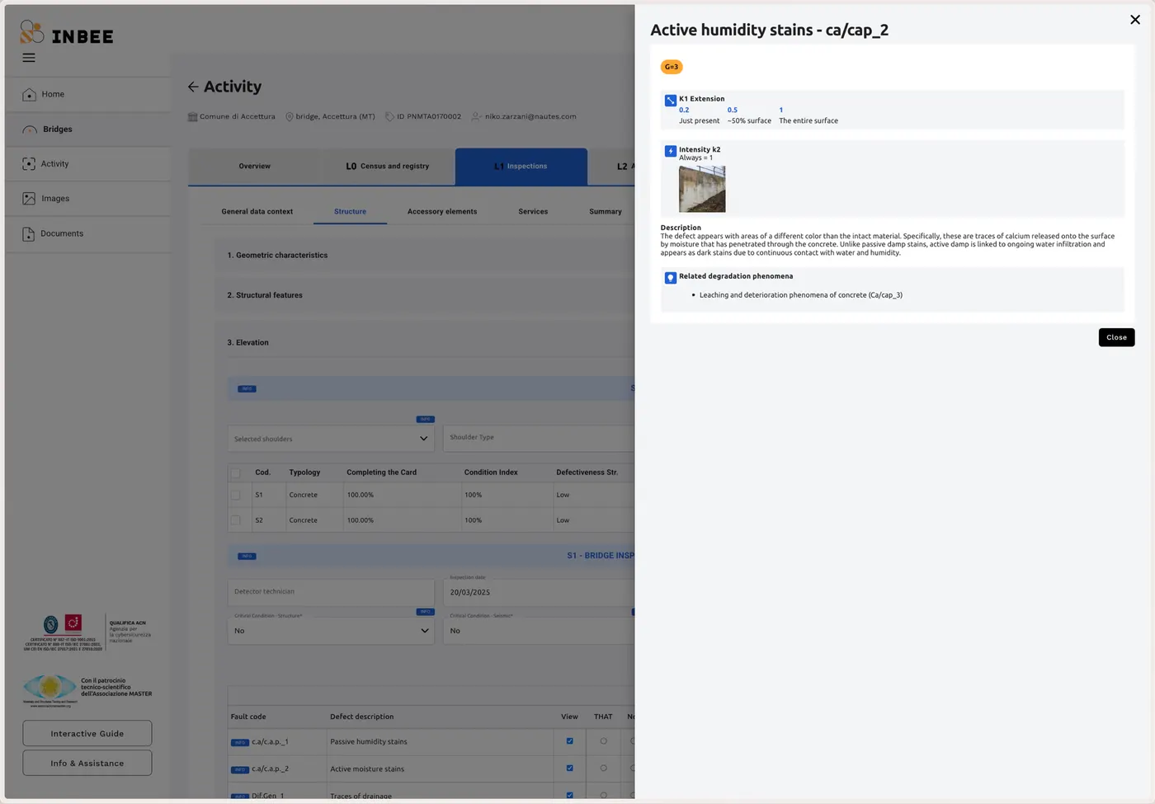Click the Shoulder Type field
1155x804 pixels.
click(539, 438)
